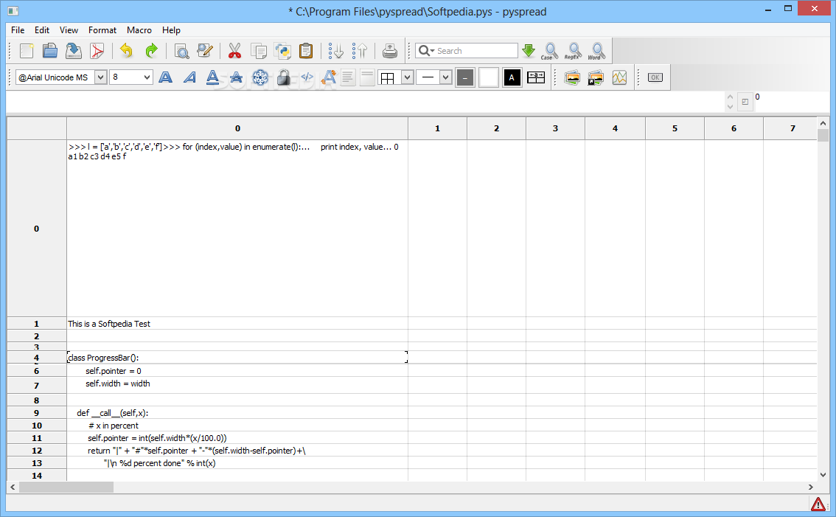This screenshot has height=517, width=836.
Task: Pick border line color gray swatch
Action: (x=465, y=77)
